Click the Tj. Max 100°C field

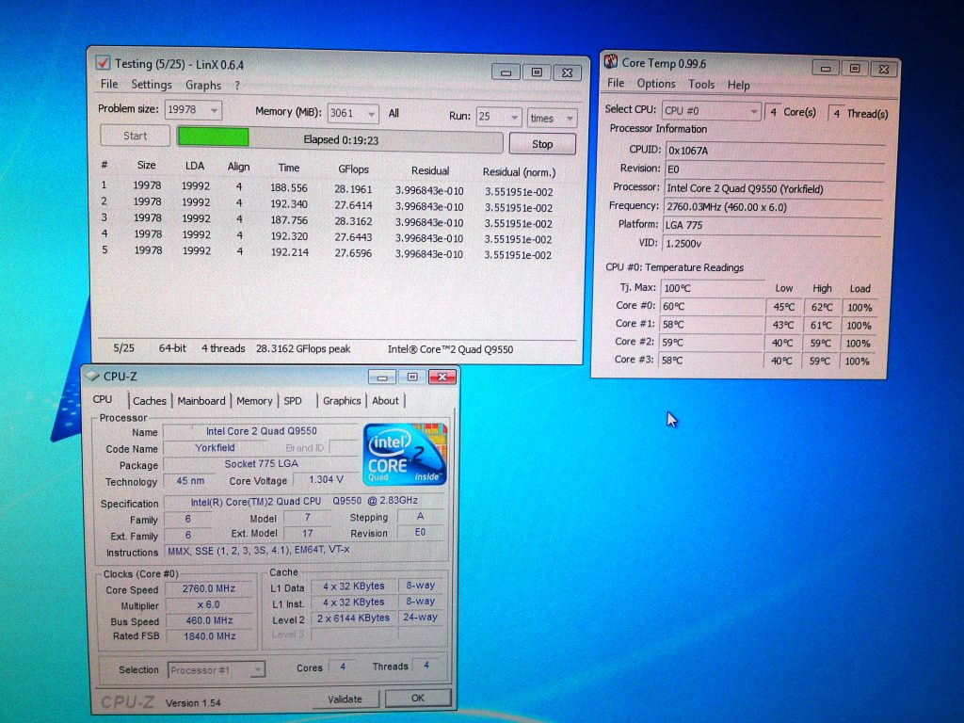pyautogui.click(x=713, y=288)
